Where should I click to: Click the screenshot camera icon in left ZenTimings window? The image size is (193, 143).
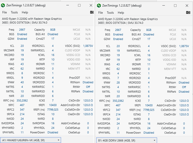[92, 12]
